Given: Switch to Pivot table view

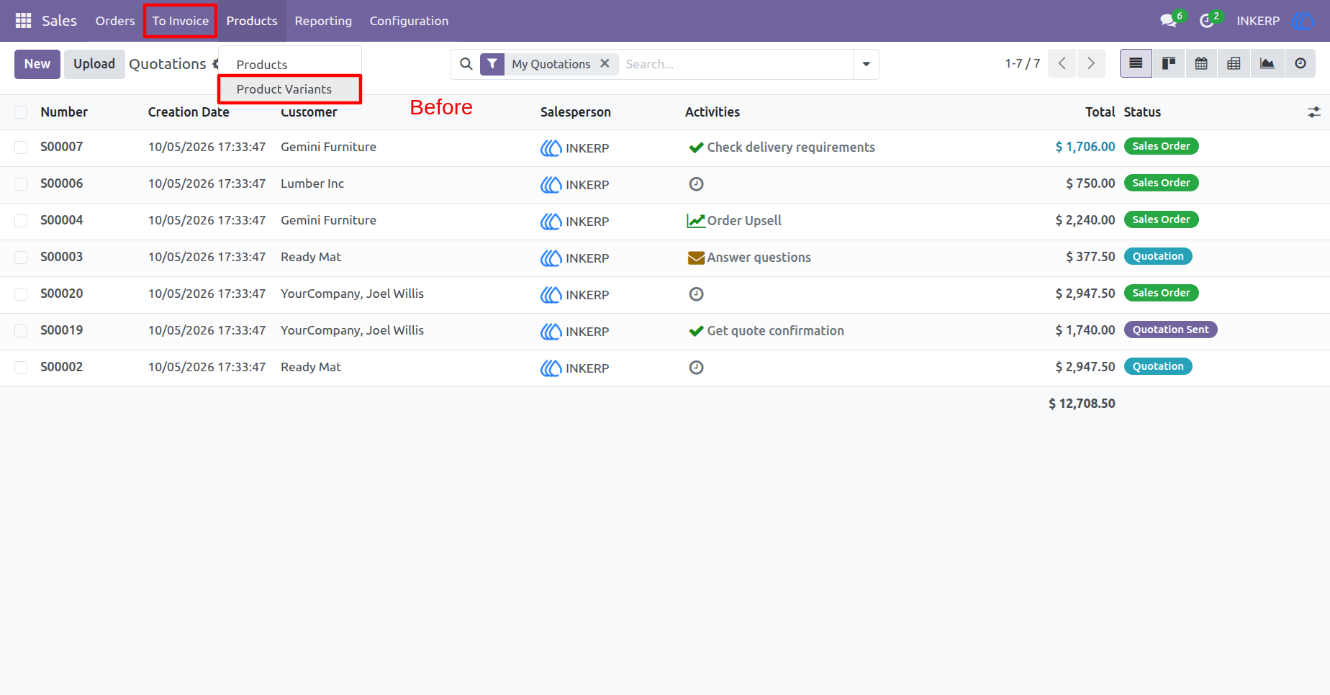Looking at the screenshot, I should click(x=1234, y=64).
